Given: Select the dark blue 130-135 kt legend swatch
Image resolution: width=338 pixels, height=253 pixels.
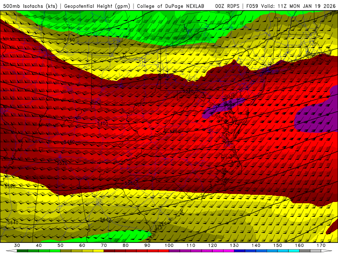Looking at the screenshot, I should click(240, 251).
